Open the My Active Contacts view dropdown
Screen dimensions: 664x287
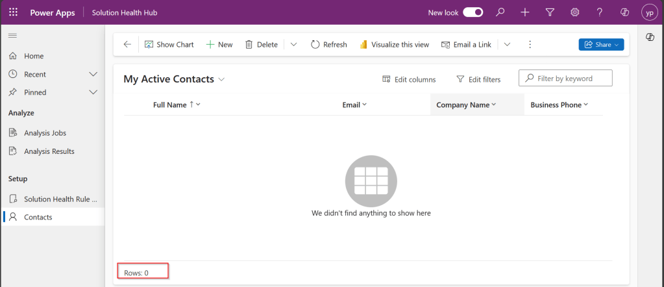coord(221,79)
